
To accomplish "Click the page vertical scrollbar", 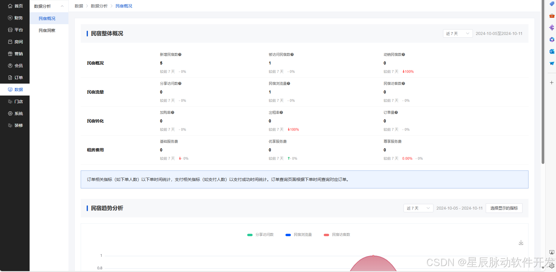I will (x=543, y=82).
